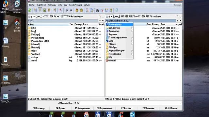Click the new FTP connection icon
209x117 pixels.
point(92,10)
